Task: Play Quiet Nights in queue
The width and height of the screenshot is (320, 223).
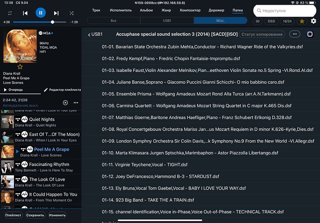Action: coord(41,122)
